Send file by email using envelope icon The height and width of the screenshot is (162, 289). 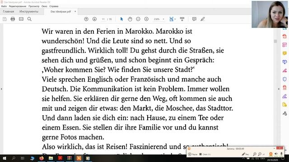21,19
